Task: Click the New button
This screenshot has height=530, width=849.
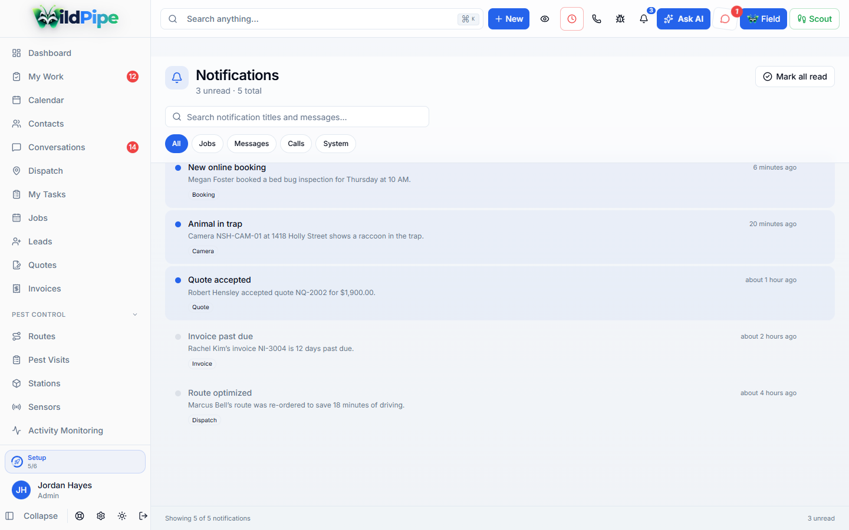Action: [x=509, y=19]
